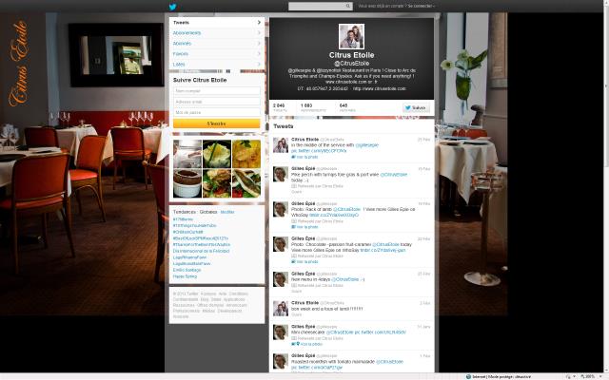Image resolution: width=609 pixels, height=380 pixels.
Task: Open the 'Día Internacional de la Felicidad' trend
Action: click(x=201, y=251)
